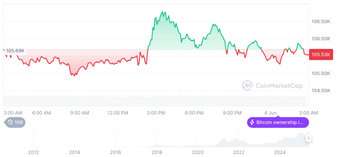337x157 pixels.
Task: Click the red 105.53K current price label
Action: coord(321,55)
